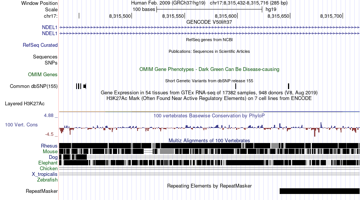The image size is (360, 200).
Task: Select the thick dbSNP variant block
Action: [x=85, y=86]
